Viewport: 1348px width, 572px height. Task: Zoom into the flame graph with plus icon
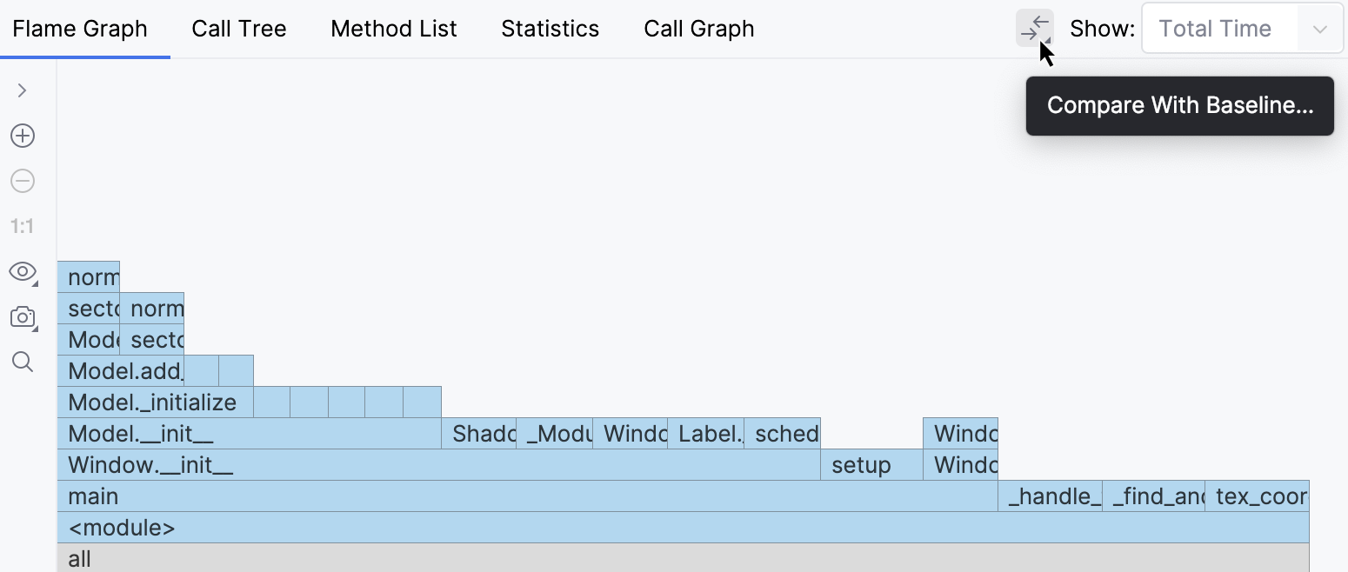pyautogui.click(x=22, y=136)
